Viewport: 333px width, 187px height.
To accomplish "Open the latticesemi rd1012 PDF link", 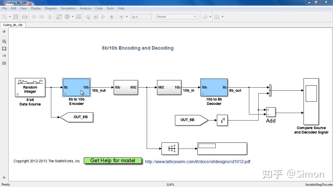I will tap(197, 162).
